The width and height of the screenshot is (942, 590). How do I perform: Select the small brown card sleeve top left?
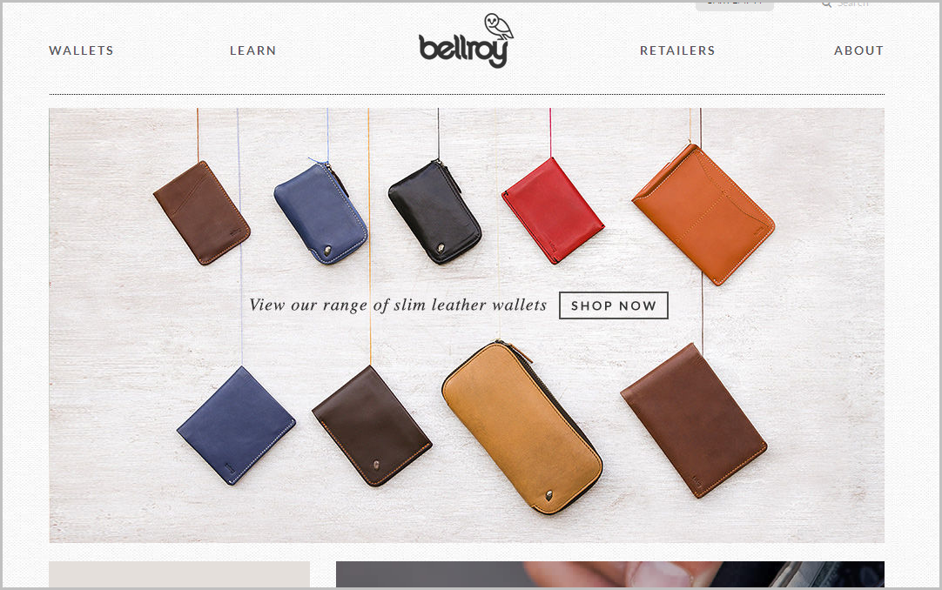pyautogui.click(x=202, y=212)
